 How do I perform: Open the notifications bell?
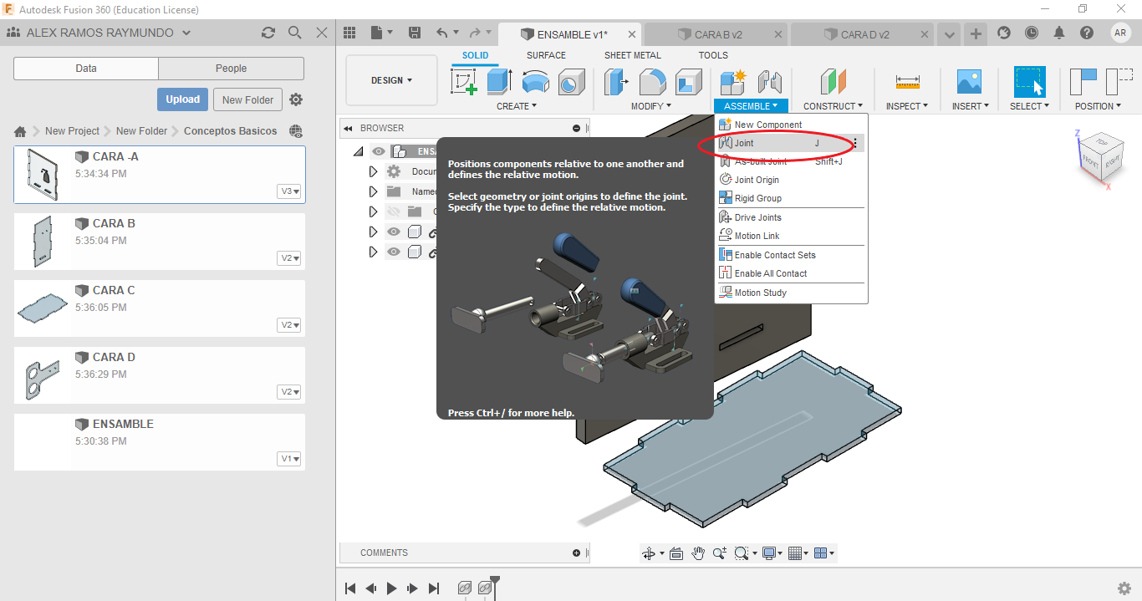tap(1059, 33)
